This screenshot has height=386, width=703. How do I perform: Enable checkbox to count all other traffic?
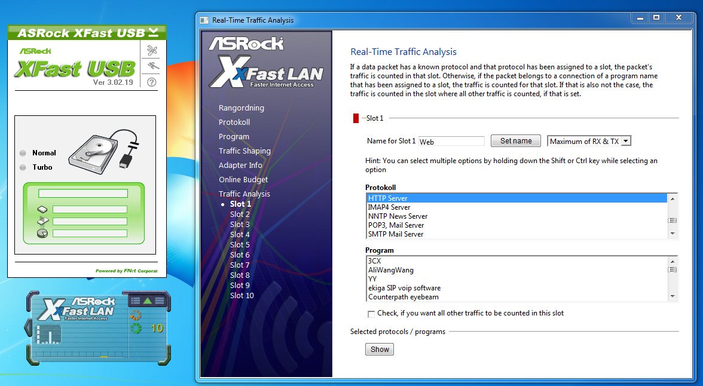click(371, 313)
